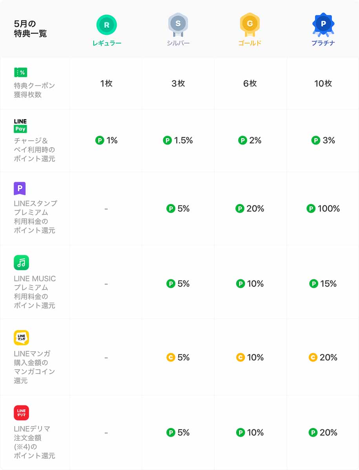Click the purple LINE Stamp Premium icon
The height and width of the screenshot is (470, 359).
tap(20, 189)
